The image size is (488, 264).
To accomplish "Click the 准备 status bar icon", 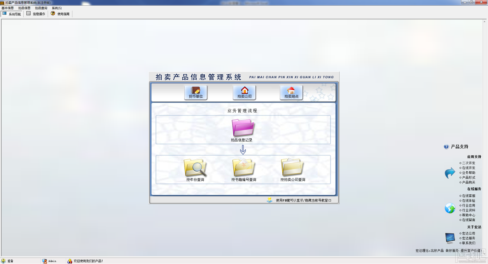I will [3, 261].
